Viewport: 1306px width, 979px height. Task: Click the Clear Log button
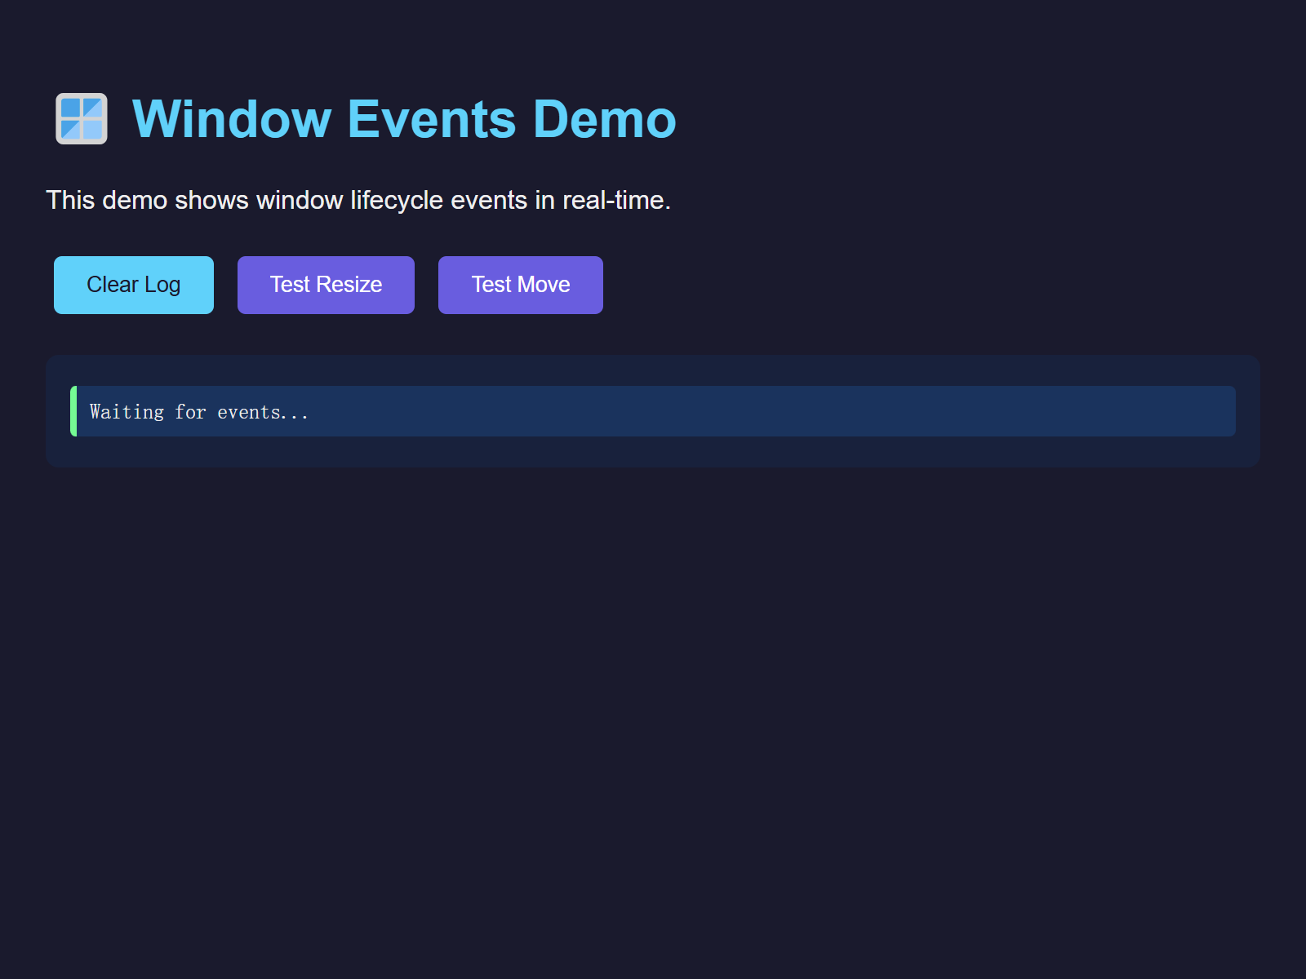(133, 284)
